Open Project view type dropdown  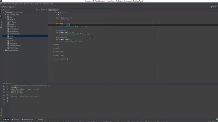9,10
